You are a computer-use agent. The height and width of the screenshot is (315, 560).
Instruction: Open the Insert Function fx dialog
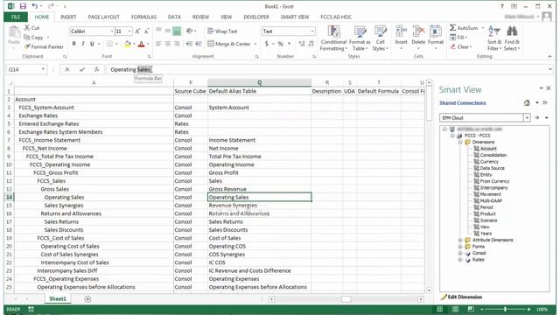(96, 70)
